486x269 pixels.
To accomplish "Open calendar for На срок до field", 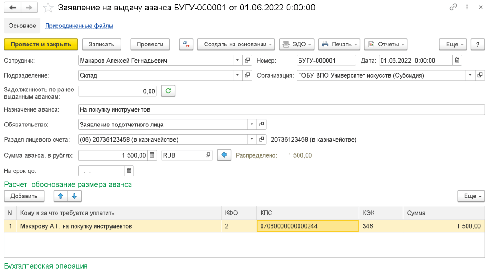I will tap(129, 170).
